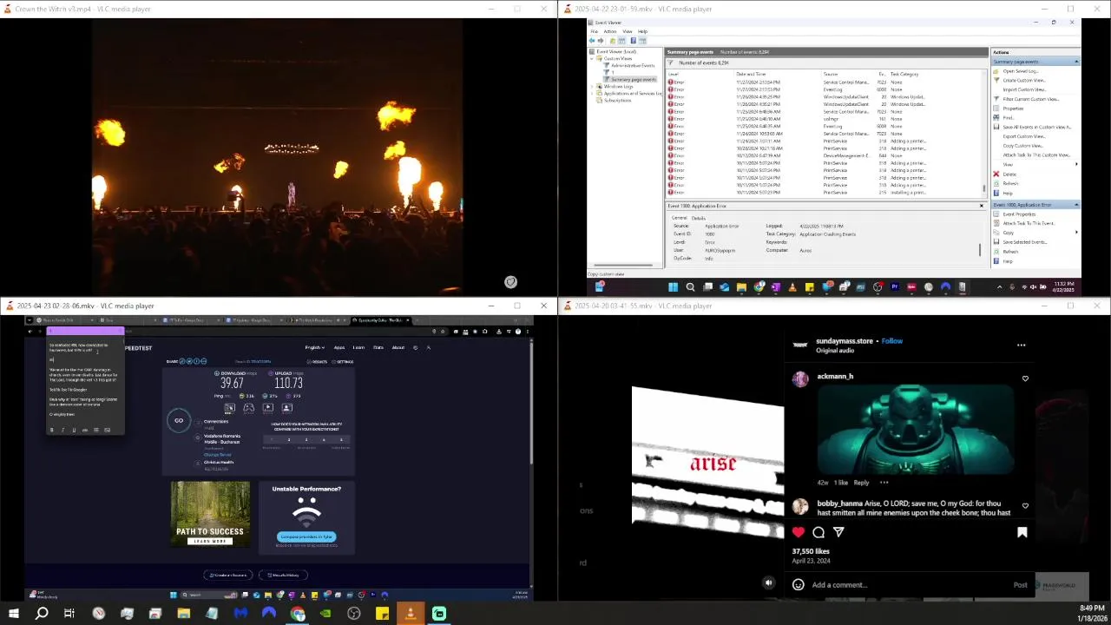Like the ackmann_h comment heart

1025,378
